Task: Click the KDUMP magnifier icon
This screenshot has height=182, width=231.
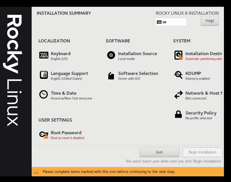Action: pos(178,75)
